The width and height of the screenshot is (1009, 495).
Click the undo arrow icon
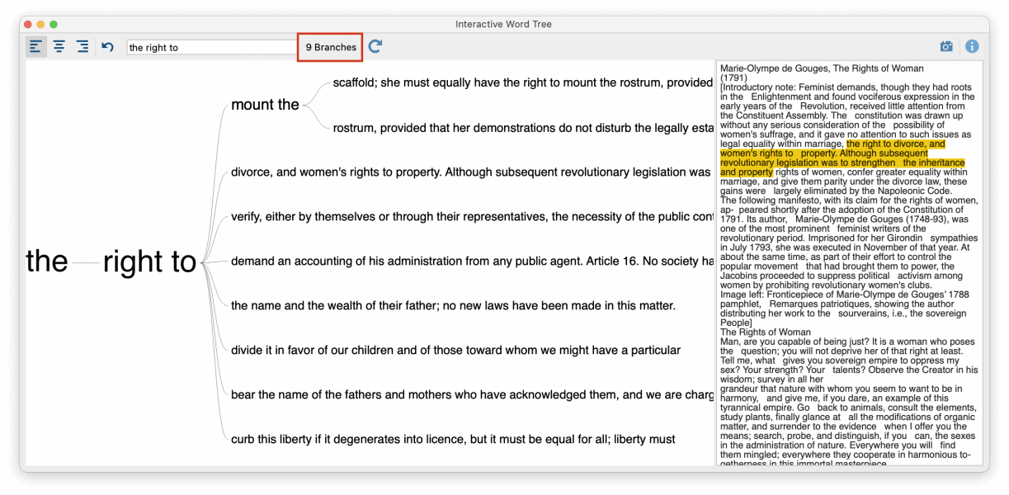pos(107,47)
